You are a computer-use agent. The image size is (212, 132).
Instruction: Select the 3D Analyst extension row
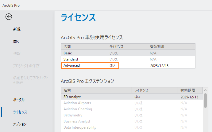point(132,97)
